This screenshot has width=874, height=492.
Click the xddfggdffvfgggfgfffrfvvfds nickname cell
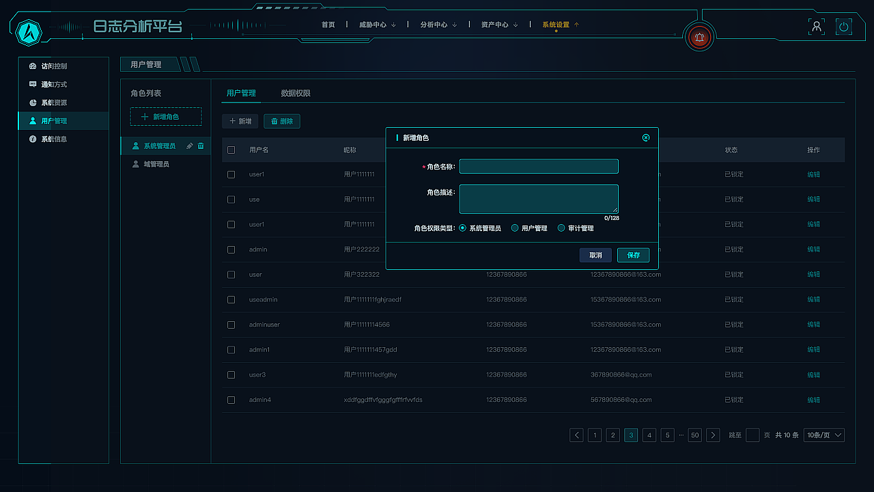coord(383,400)
